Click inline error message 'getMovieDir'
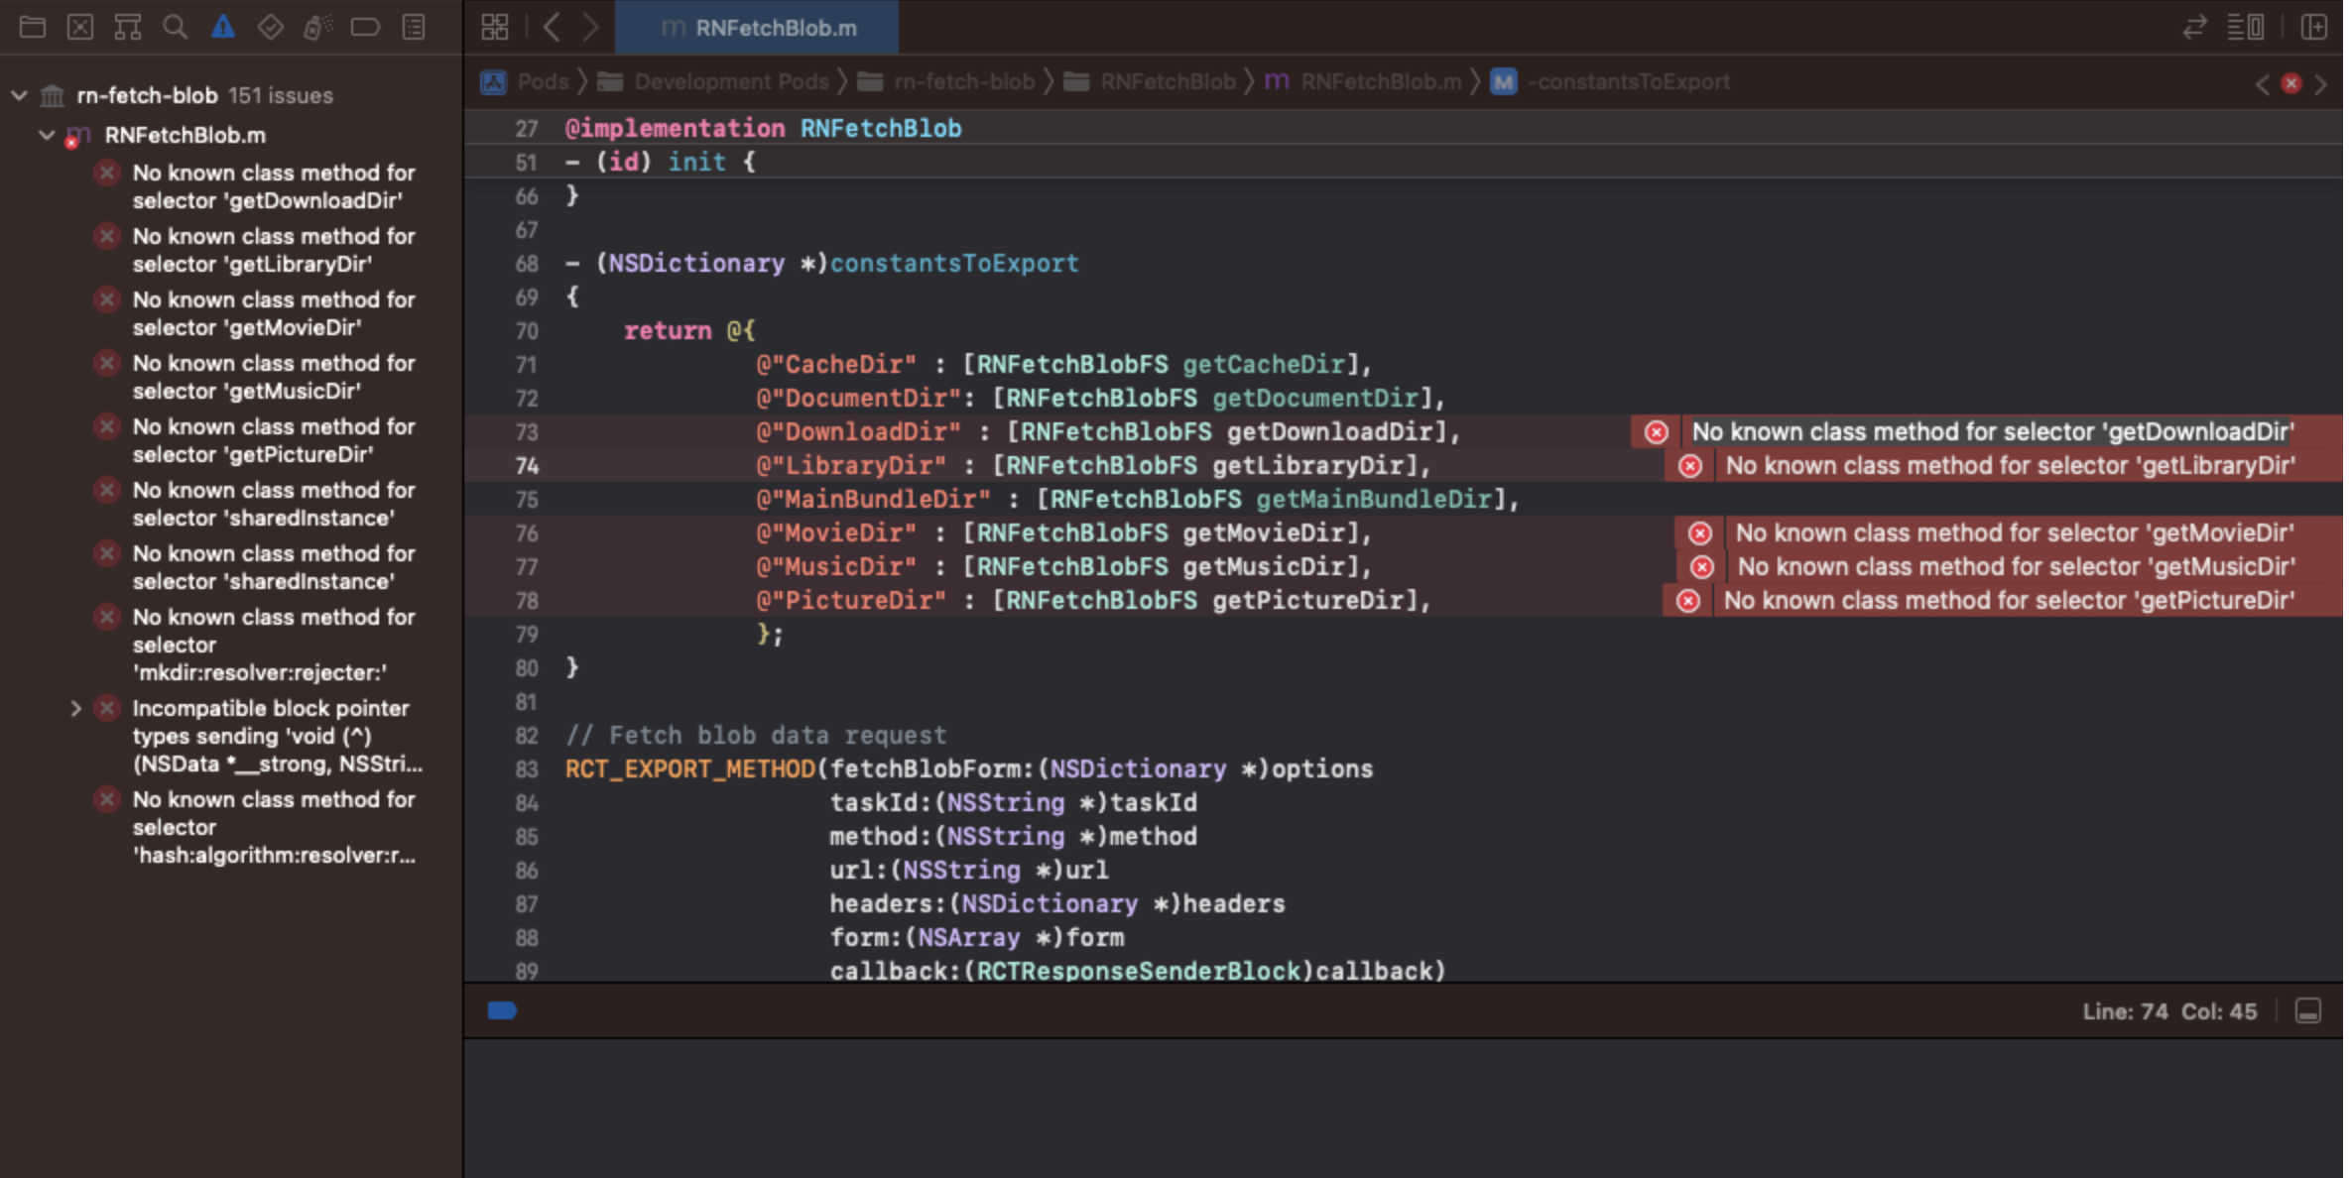Viewport: 2351px width, 1178px height. coord(2015,533)
